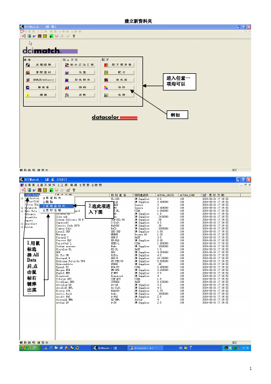
Task: Click the Windows Start button
Action: pos(29,348)
